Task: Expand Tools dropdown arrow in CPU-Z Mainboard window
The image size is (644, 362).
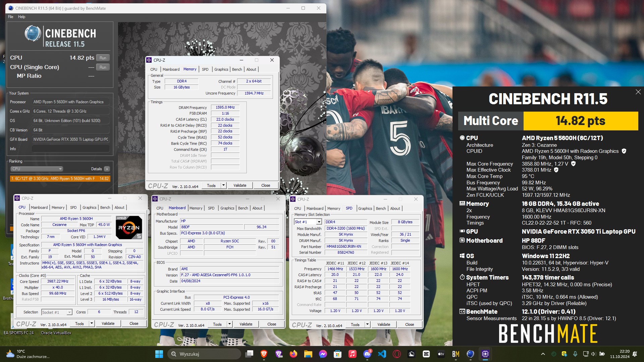Action: pyautogui.click(x=229, y=324)
